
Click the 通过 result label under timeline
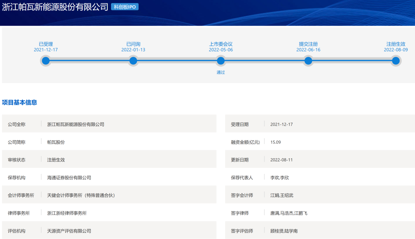221,72
